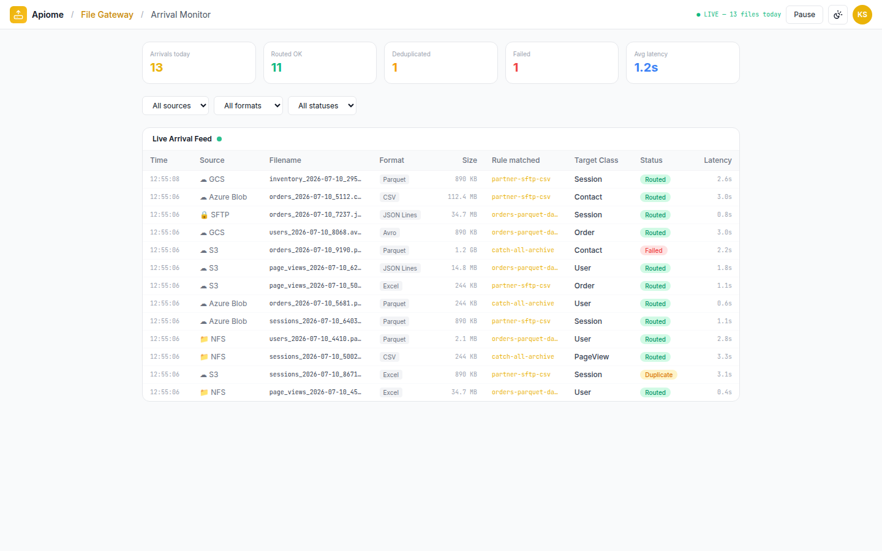Open the All formats dropdown

pyautogui.click(x=248, y=105)
